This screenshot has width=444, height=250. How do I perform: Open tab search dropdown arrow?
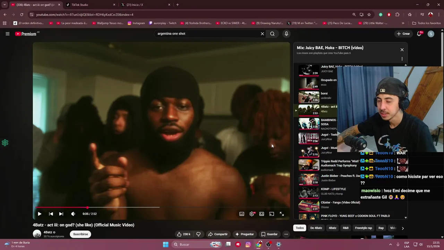(x=5, y=5)
